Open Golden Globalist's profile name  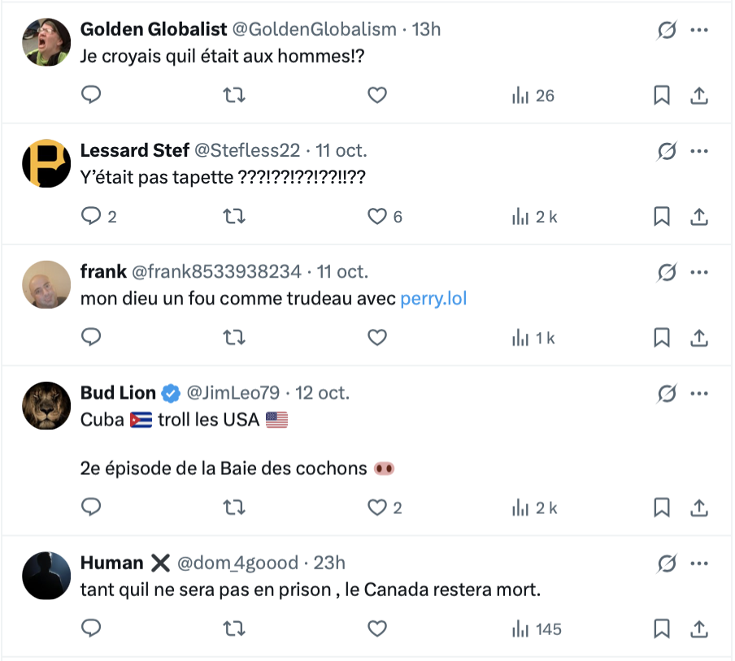pyautogui.click(x=154, y=29)
